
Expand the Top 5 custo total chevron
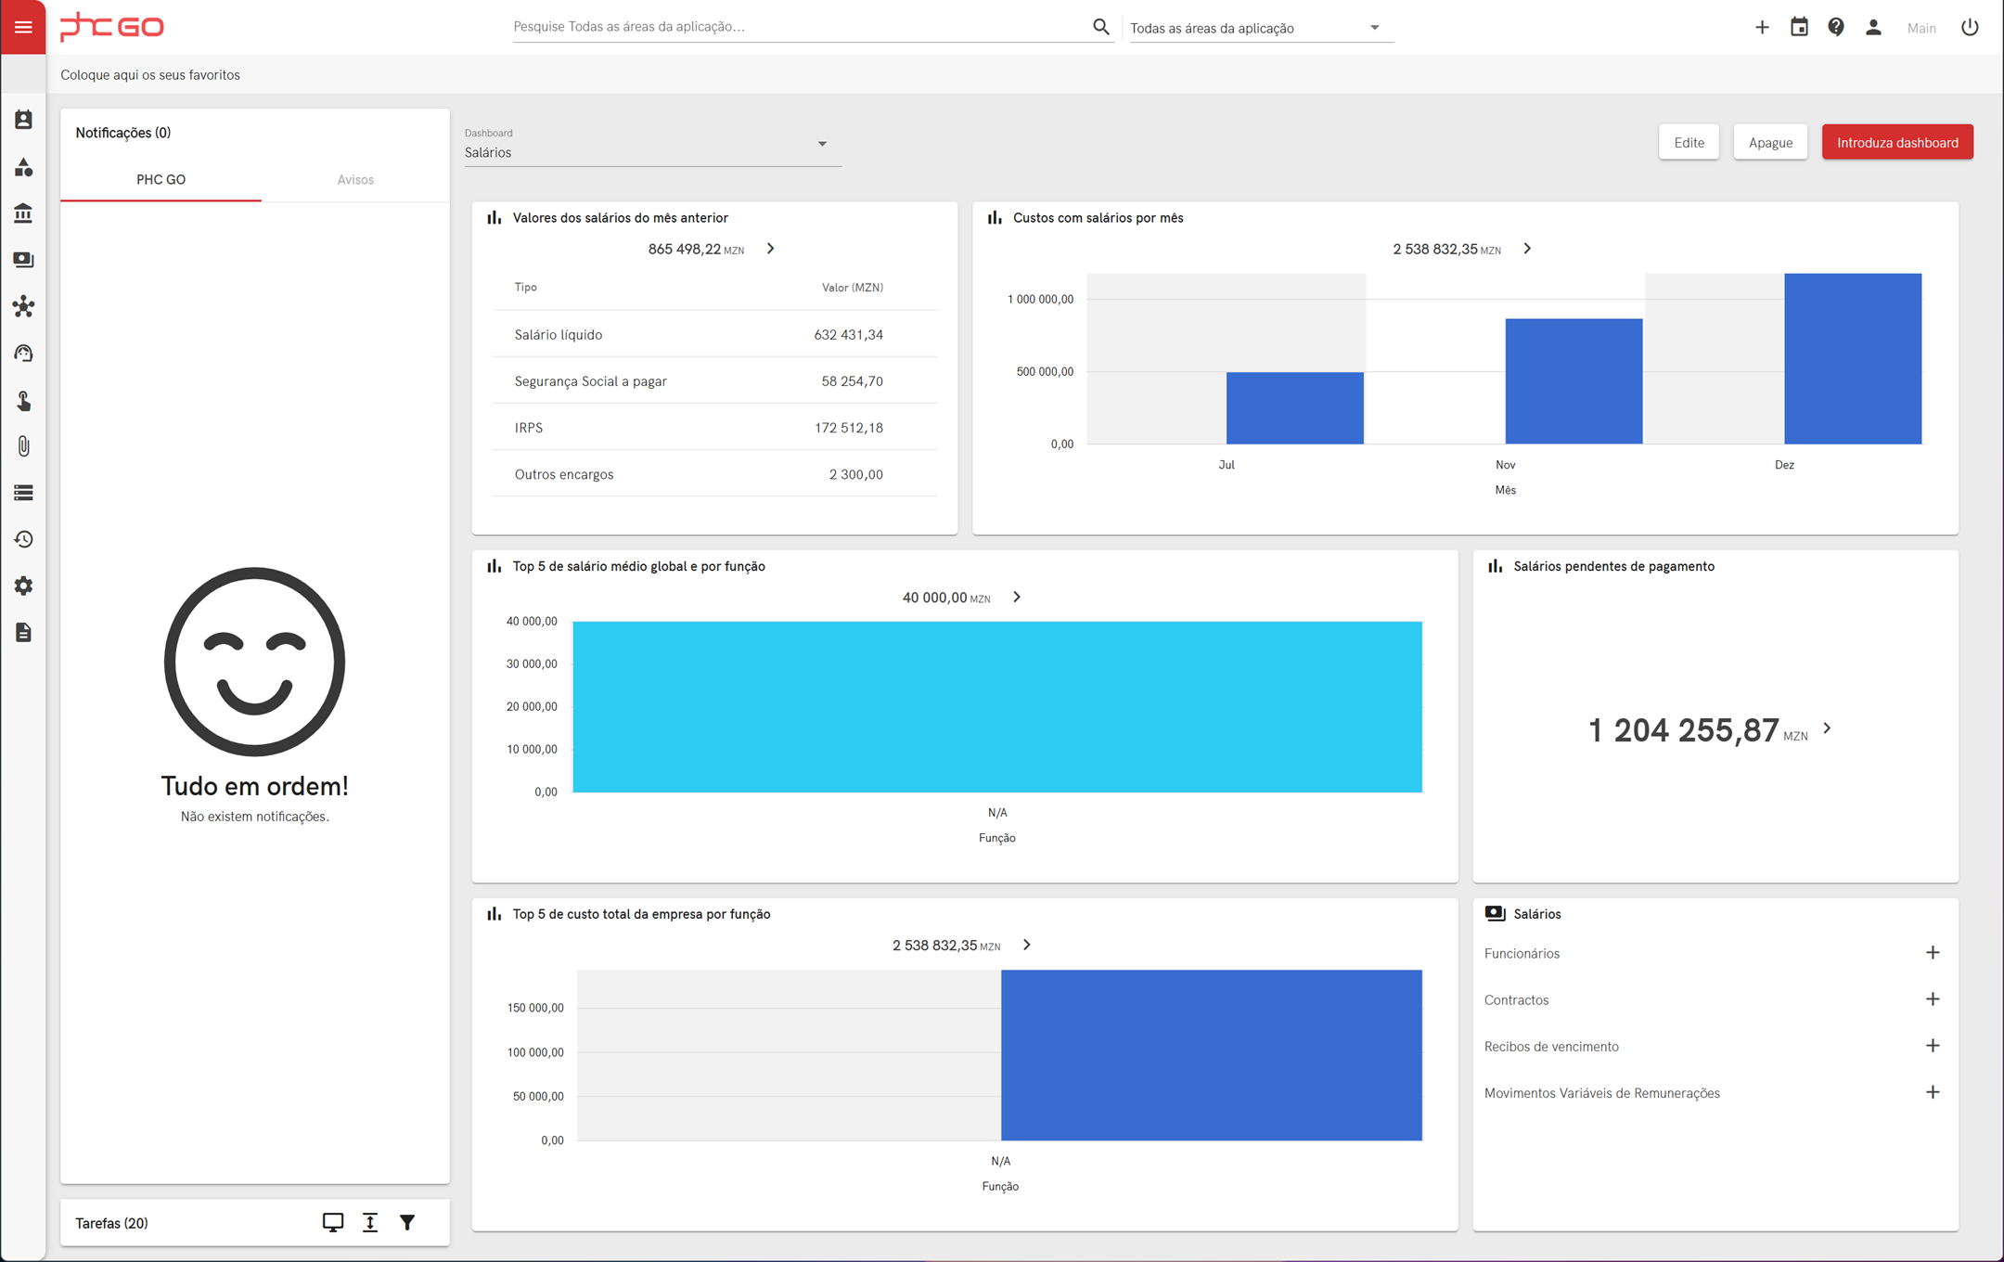pos(1027,945)
